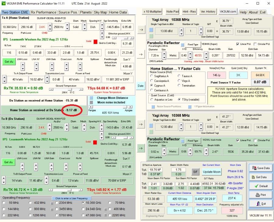Adjust Tx A Rx BW 2500 Hz spinner

[67, 27]
